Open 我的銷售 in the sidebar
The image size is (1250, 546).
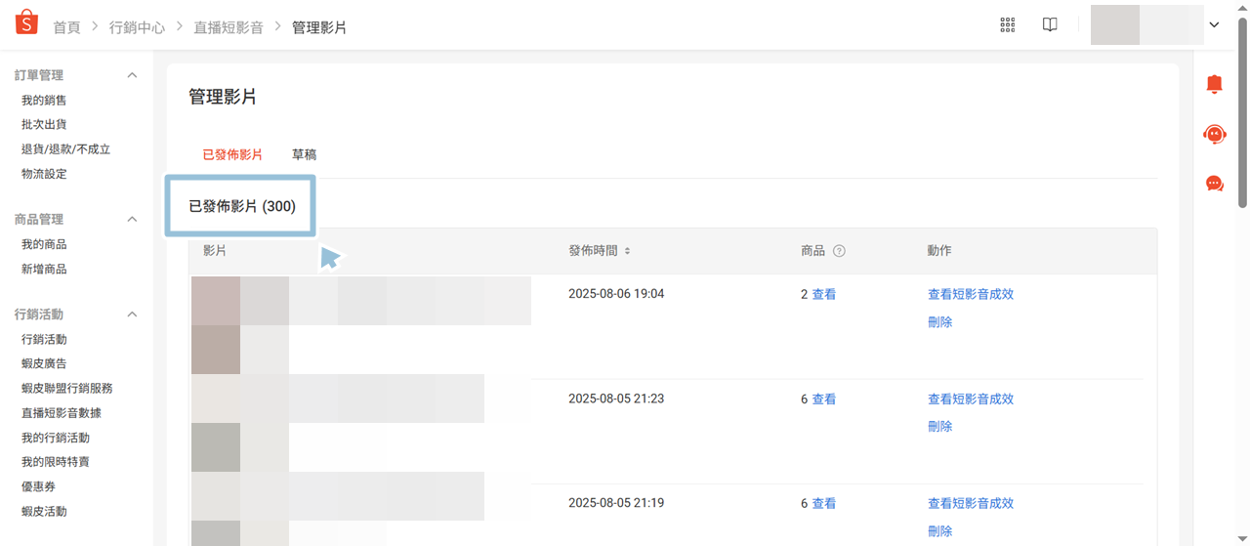pyautogui.click(x=44, y=101)
